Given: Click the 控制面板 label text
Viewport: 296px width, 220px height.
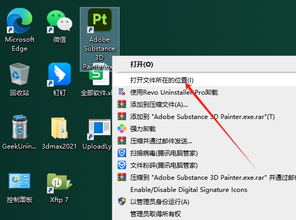Looking at the screenshot, I should [x=20, y=200].
